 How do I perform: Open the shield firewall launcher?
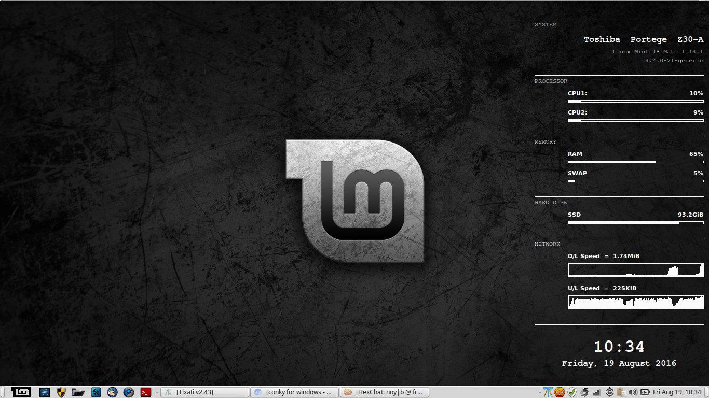pyautogui.click(x=61, y=392)
